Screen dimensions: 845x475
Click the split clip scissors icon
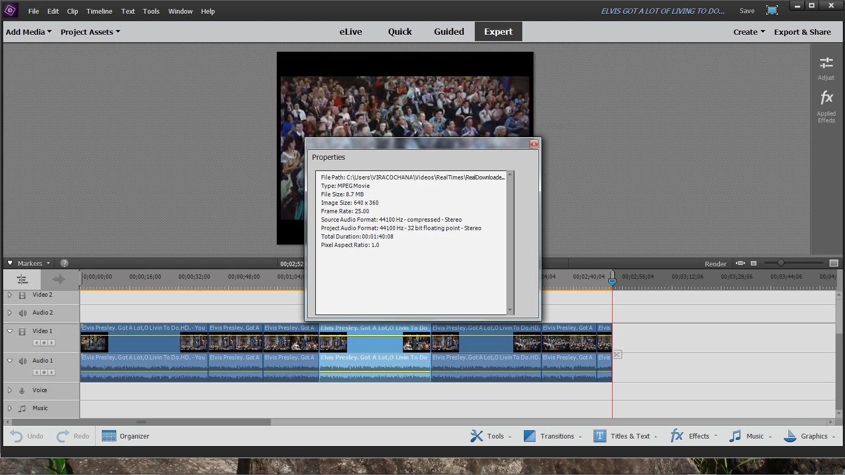617,355
